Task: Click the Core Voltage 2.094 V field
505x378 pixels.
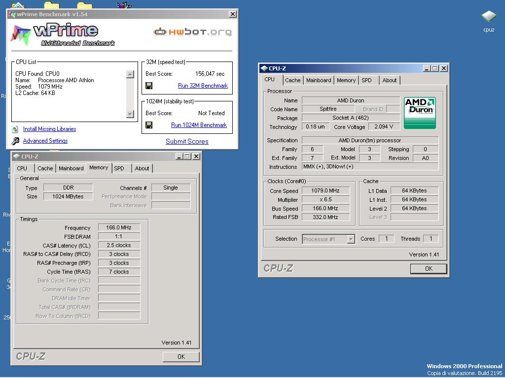Action: point(384,126)
